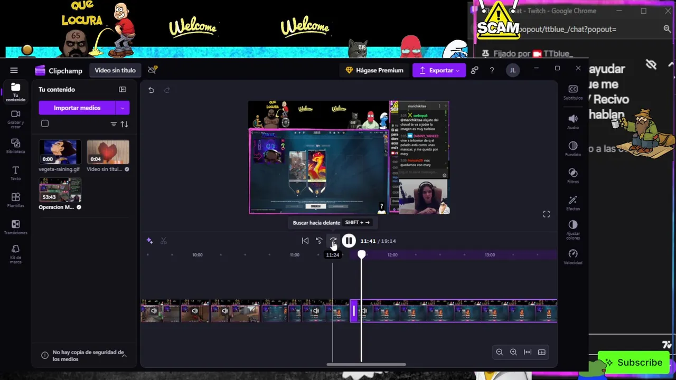Click the 10:00 mark on ruler

197,255
